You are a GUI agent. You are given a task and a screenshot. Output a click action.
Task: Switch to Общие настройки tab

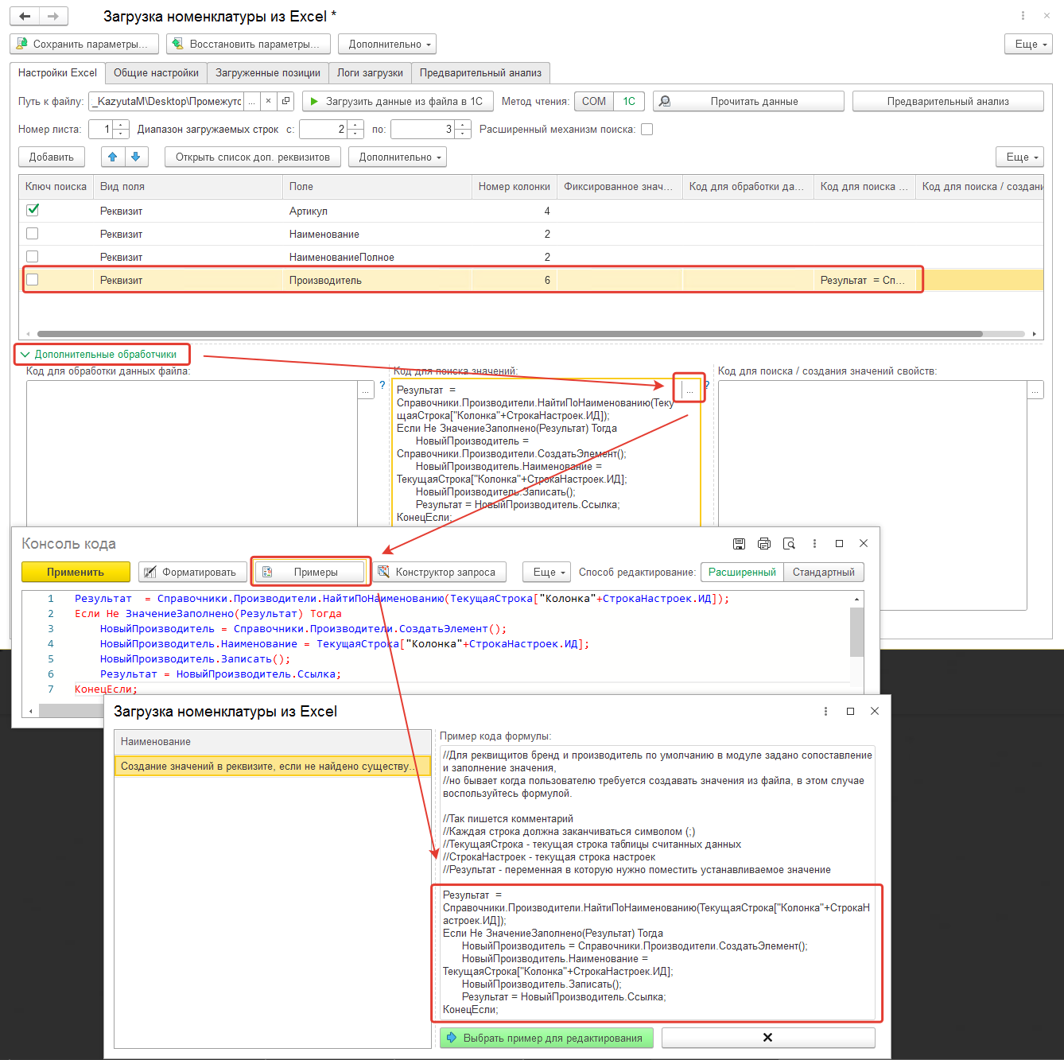tap(156, 73)
